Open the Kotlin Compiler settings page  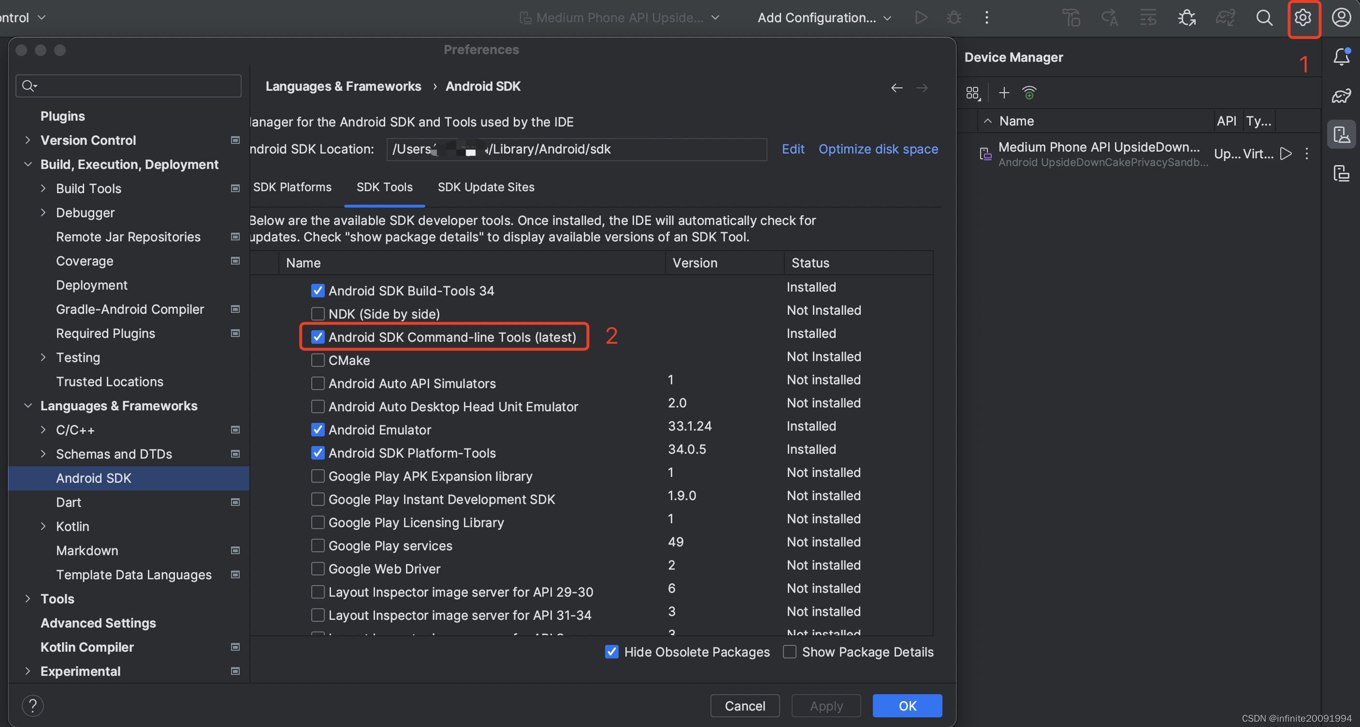point(87,647)
